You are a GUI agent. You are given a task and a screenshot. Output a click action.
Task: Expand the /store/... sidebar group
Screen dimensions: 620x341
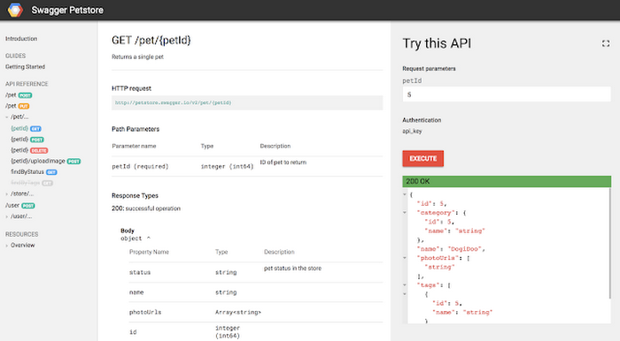click(x=7, y=194)
